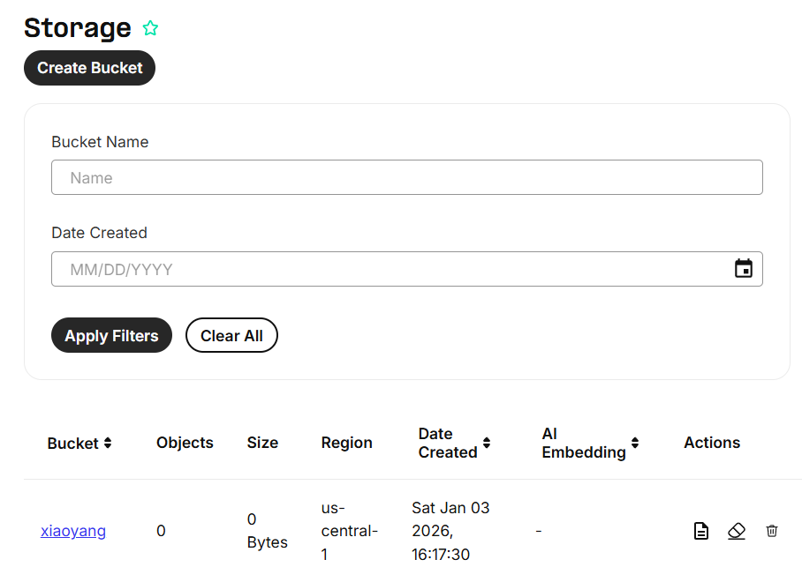
Task: Click the Clear All button
Action: point(231,335)
